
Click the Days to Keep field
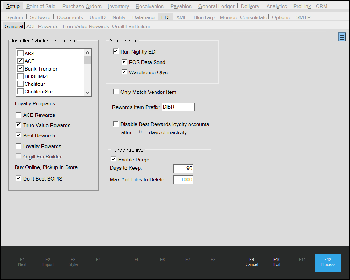(x=183, y=169)
